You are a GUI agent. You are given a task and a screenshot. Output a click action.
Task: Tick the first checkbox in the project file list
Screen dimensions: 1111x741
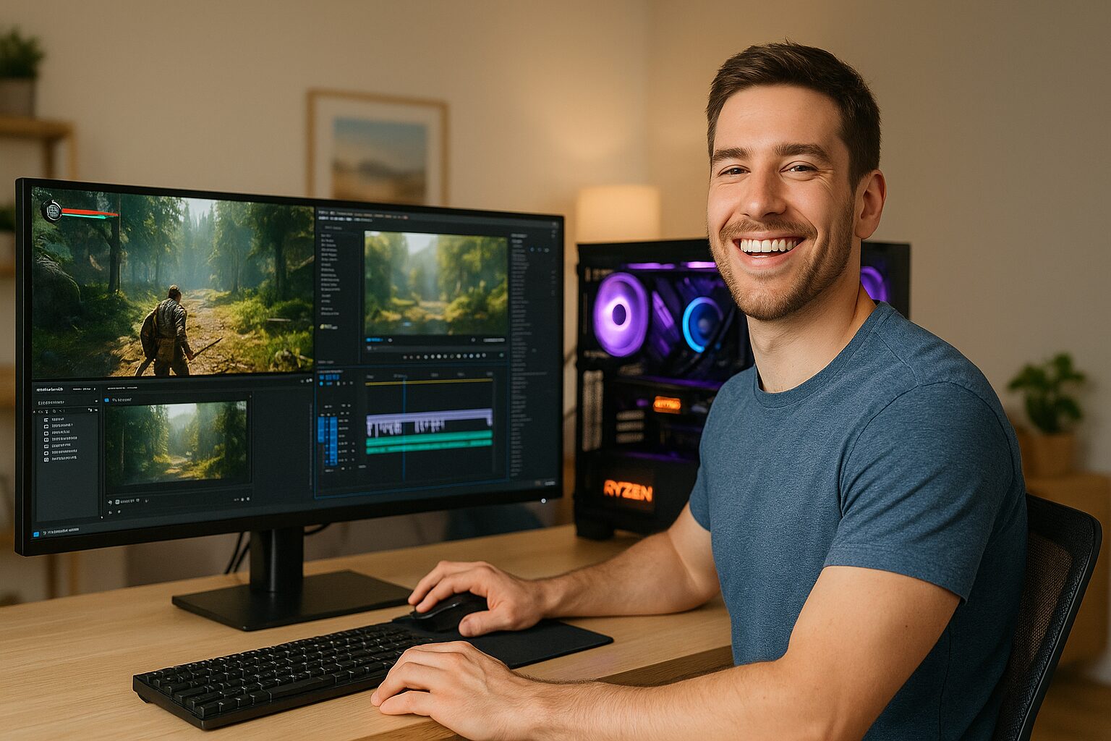(46, 419)
